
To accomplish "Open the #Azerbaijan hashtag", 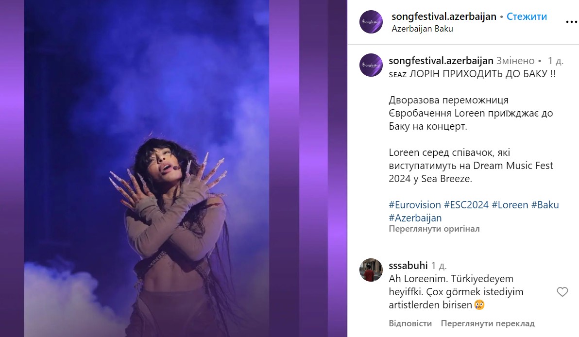I will [x=415, y=218].
